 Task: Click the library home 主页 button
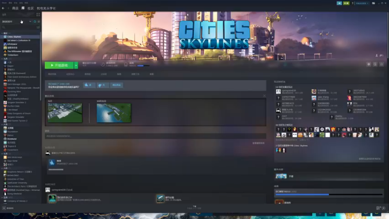click(x=4, y=15)
